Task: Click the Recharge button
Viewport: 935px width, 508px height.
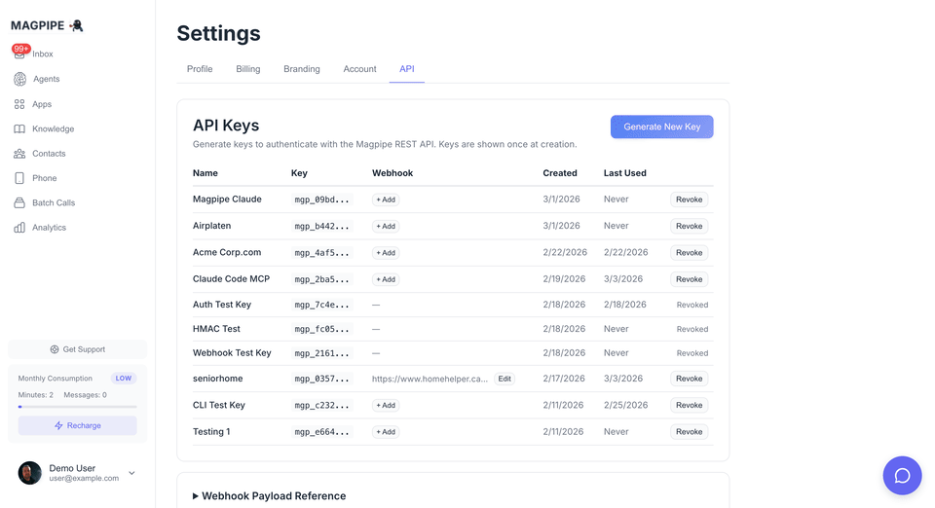Action: (x=78, y=426)
